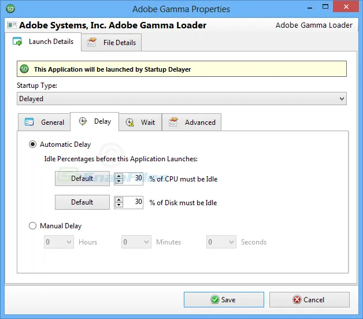363x319 pixels.
Task: Increase the CPU idle percentage stepper
Action: coord(119,176)
